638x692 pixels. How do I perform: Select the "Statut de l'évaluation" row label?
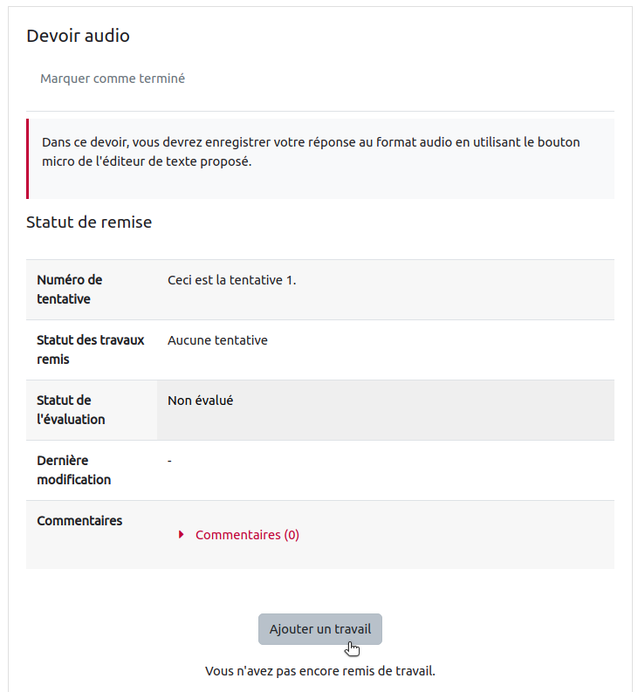pyautogui.click(x=71, y=409)
